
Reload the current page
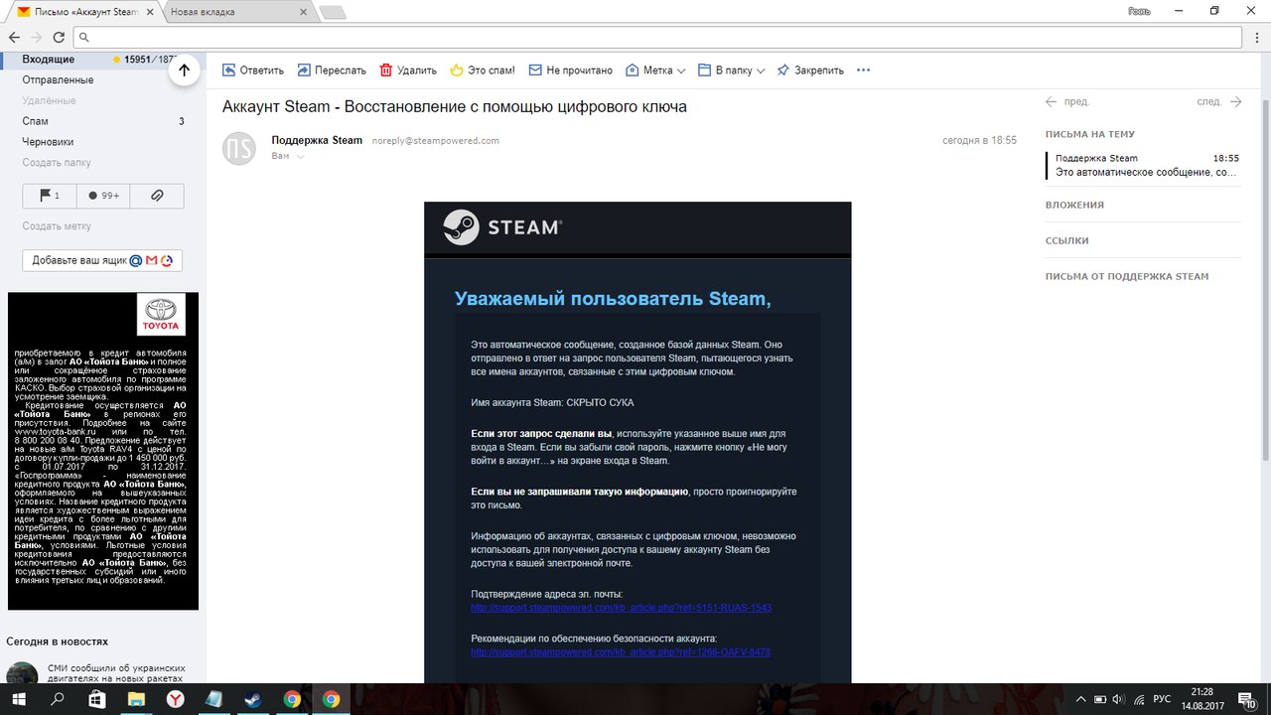[59, 37]
